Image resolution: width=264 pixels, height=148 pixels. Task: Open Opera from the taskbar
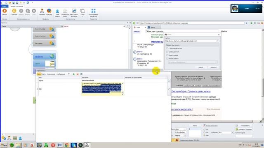(x=53, y=145)
